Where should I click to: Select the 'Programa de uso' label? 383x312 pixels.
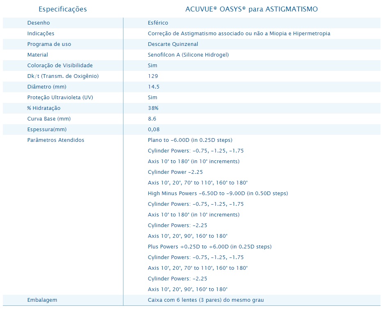pyautogui.click(x=49, y=44)
